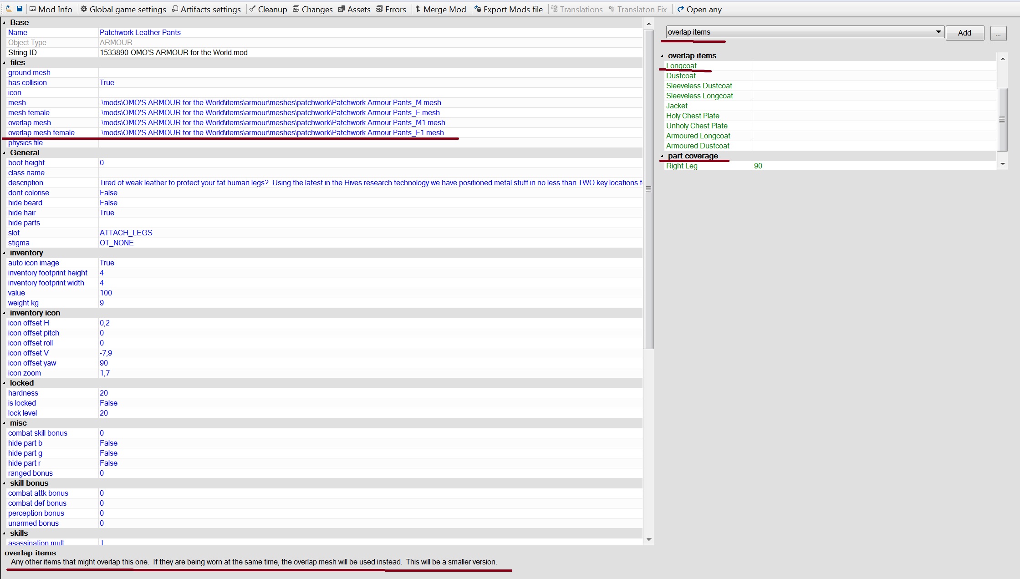Viewport: 1020px width, 579px height.
Task: Click Export Mods file
Action: coord(509,9)
